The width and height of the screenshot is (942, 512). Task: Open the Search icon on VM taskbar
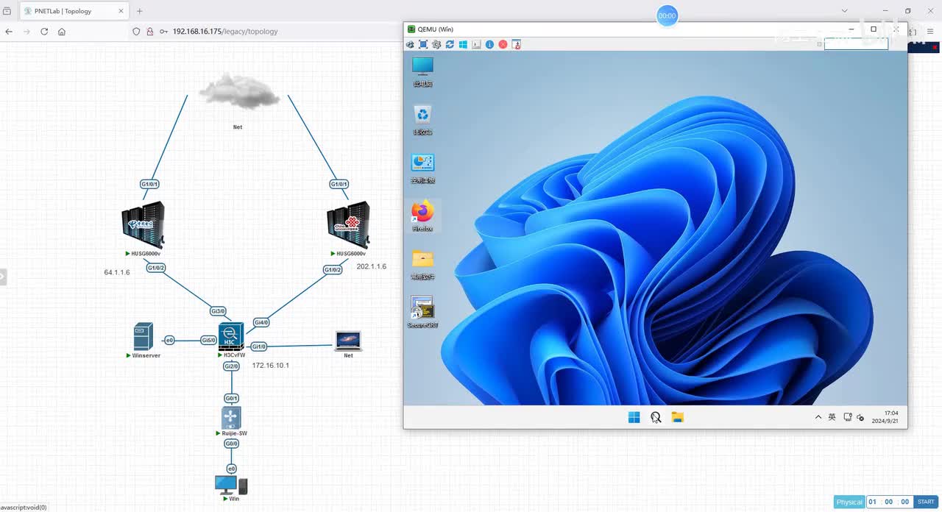coord(656,417)
